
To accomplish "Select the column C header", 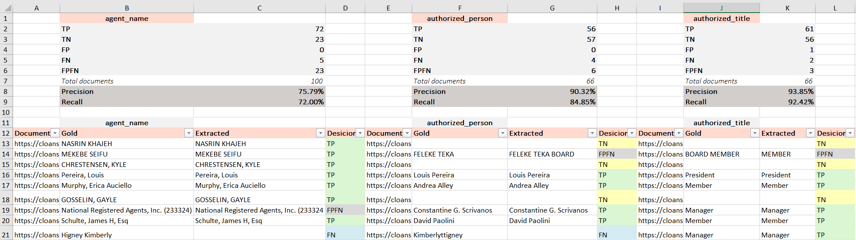I will [260, 8].
